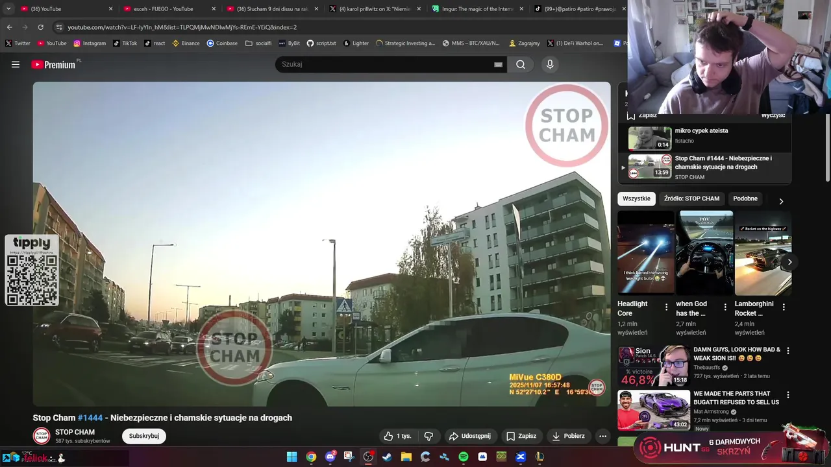Image resolution: width=831 pixels, height=467 pixels.
Task: Open the script.txt GitHub bookmark
Action: pyautogui.click(x=321, y=43)
